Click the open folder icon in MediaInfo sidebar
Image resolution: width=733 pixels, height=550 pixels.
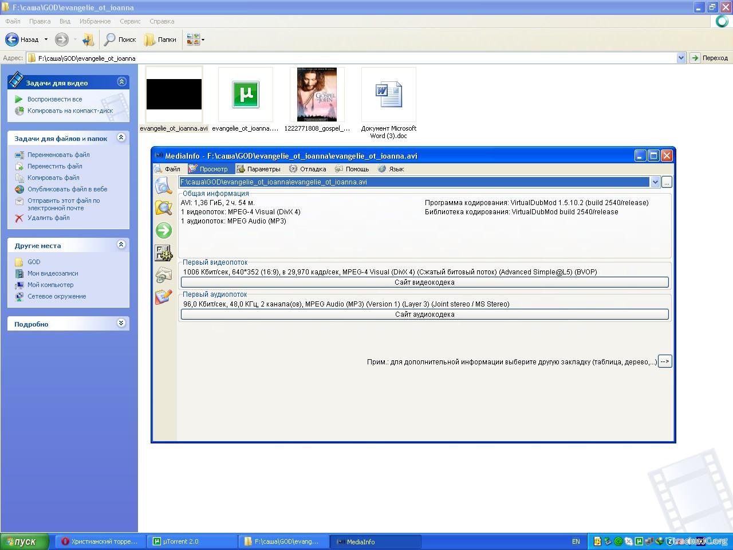(x=164, y=208)
